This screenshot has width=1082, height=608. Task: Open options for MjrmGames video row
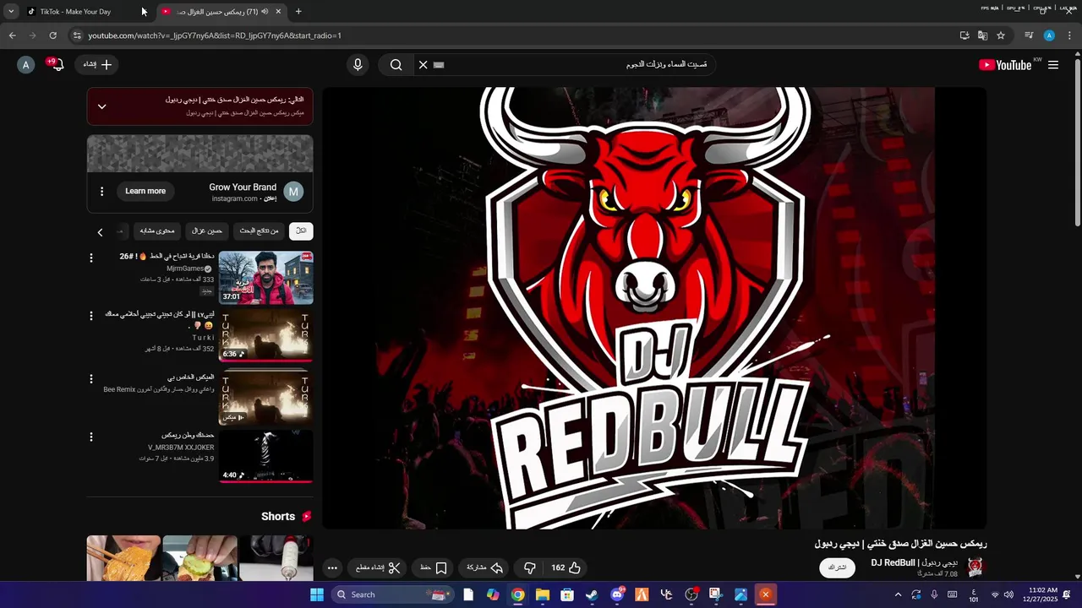(91, 258)
